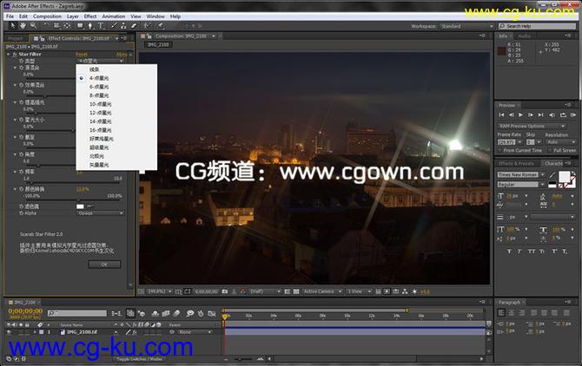Click Faux Bold icon in Character panel

tap(509, 252)
